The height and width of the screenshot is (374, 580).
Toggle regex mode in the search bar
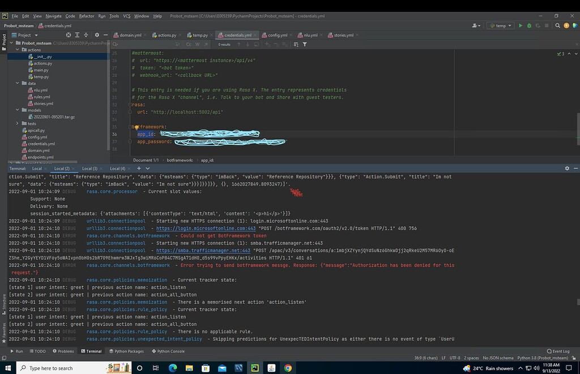(206, 44)
